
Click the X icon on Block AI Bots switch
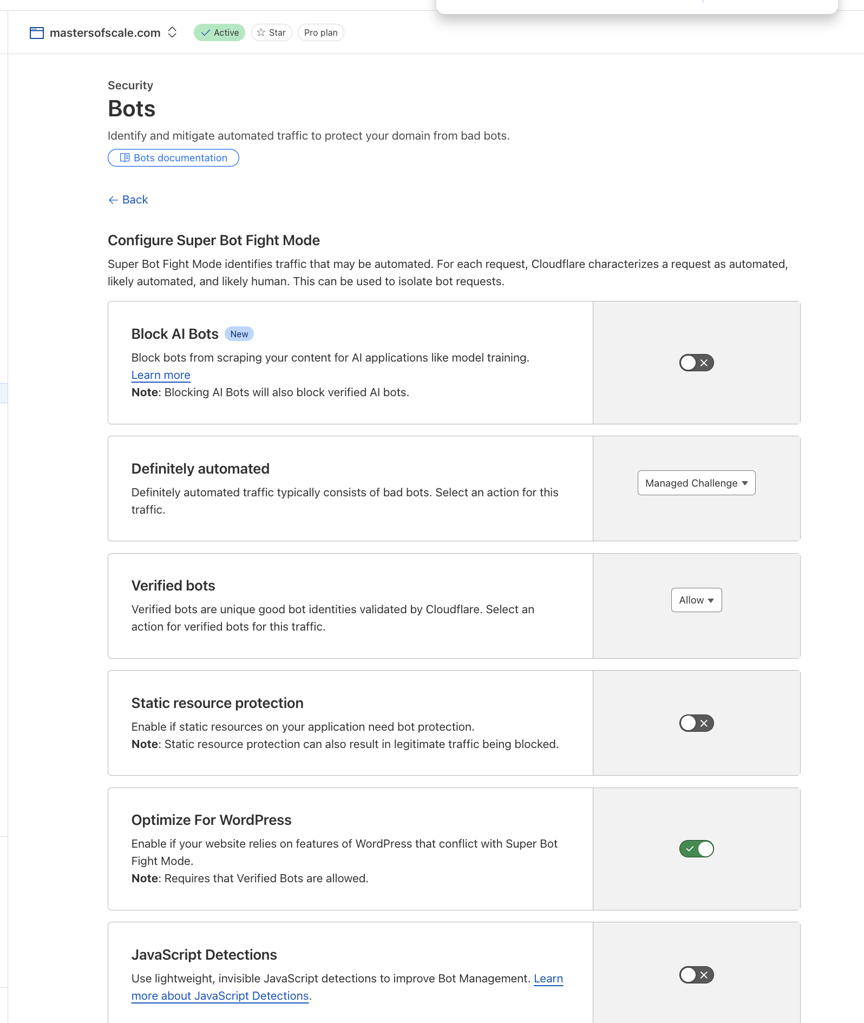[704, 363]
